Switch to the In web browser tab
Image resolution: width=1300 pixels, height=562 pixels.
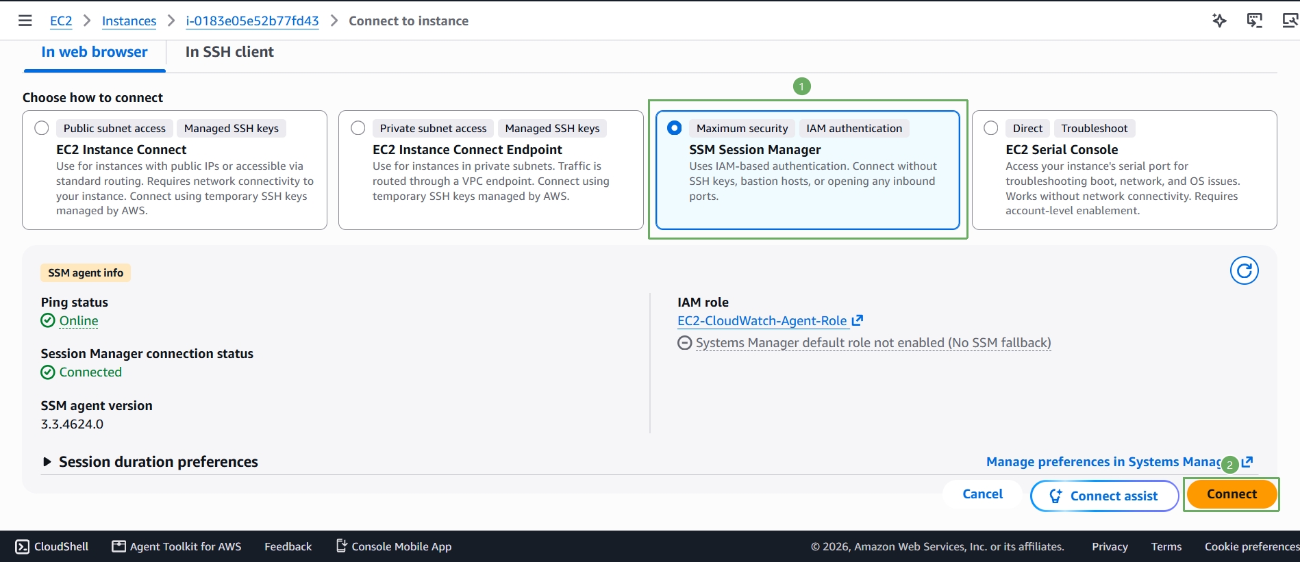(x=95, y=52)
